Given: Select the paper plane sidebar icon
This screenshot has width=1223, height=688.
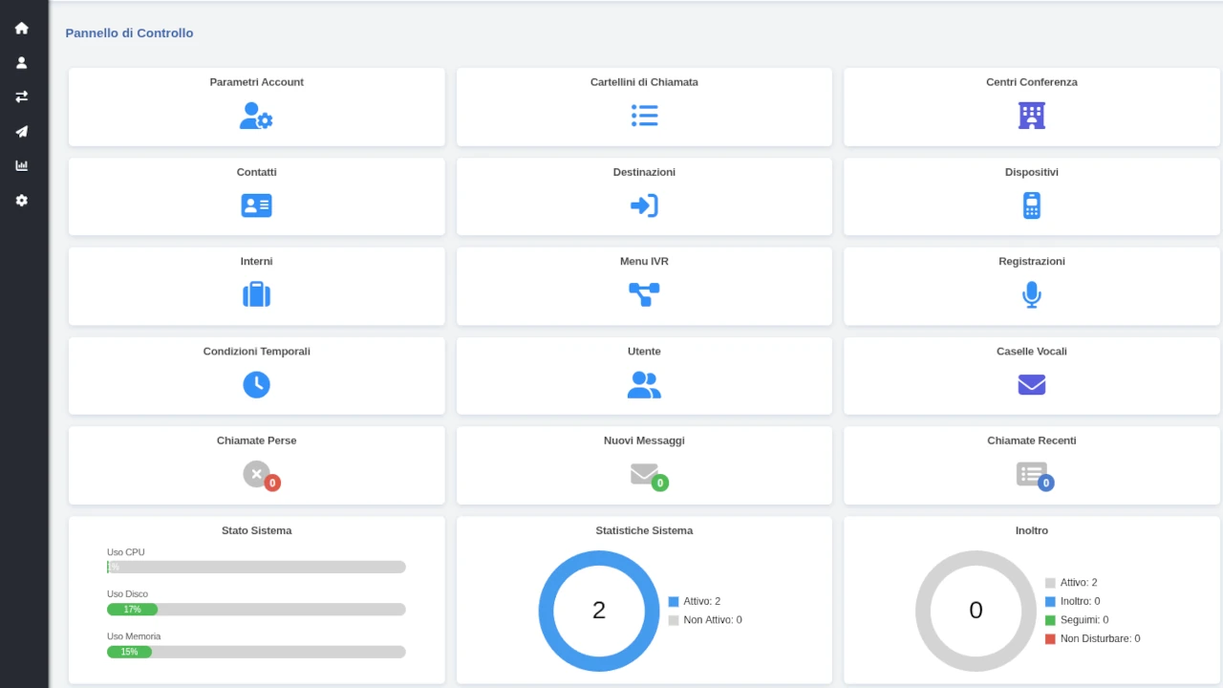Looking at the screenshot, I should (22, 132).
